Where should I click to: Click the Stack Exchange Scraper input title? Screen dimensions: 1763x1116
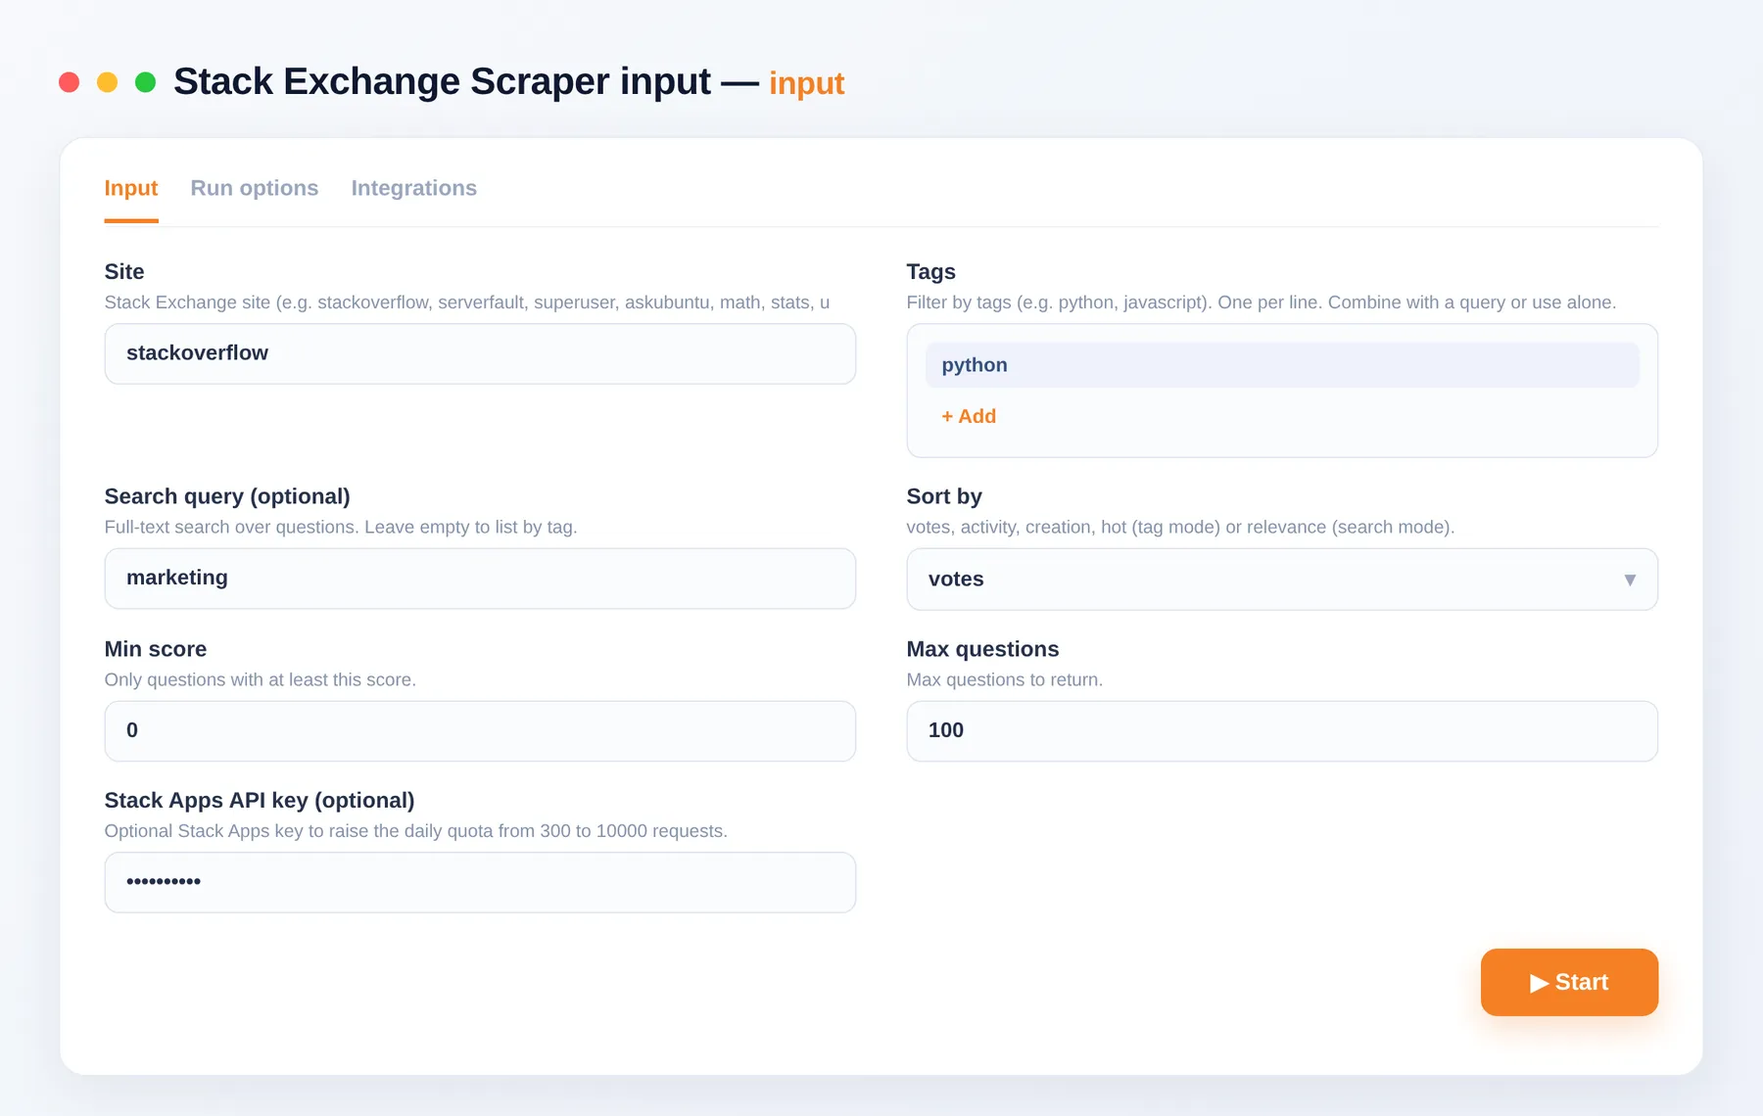(x=442, y=81)
